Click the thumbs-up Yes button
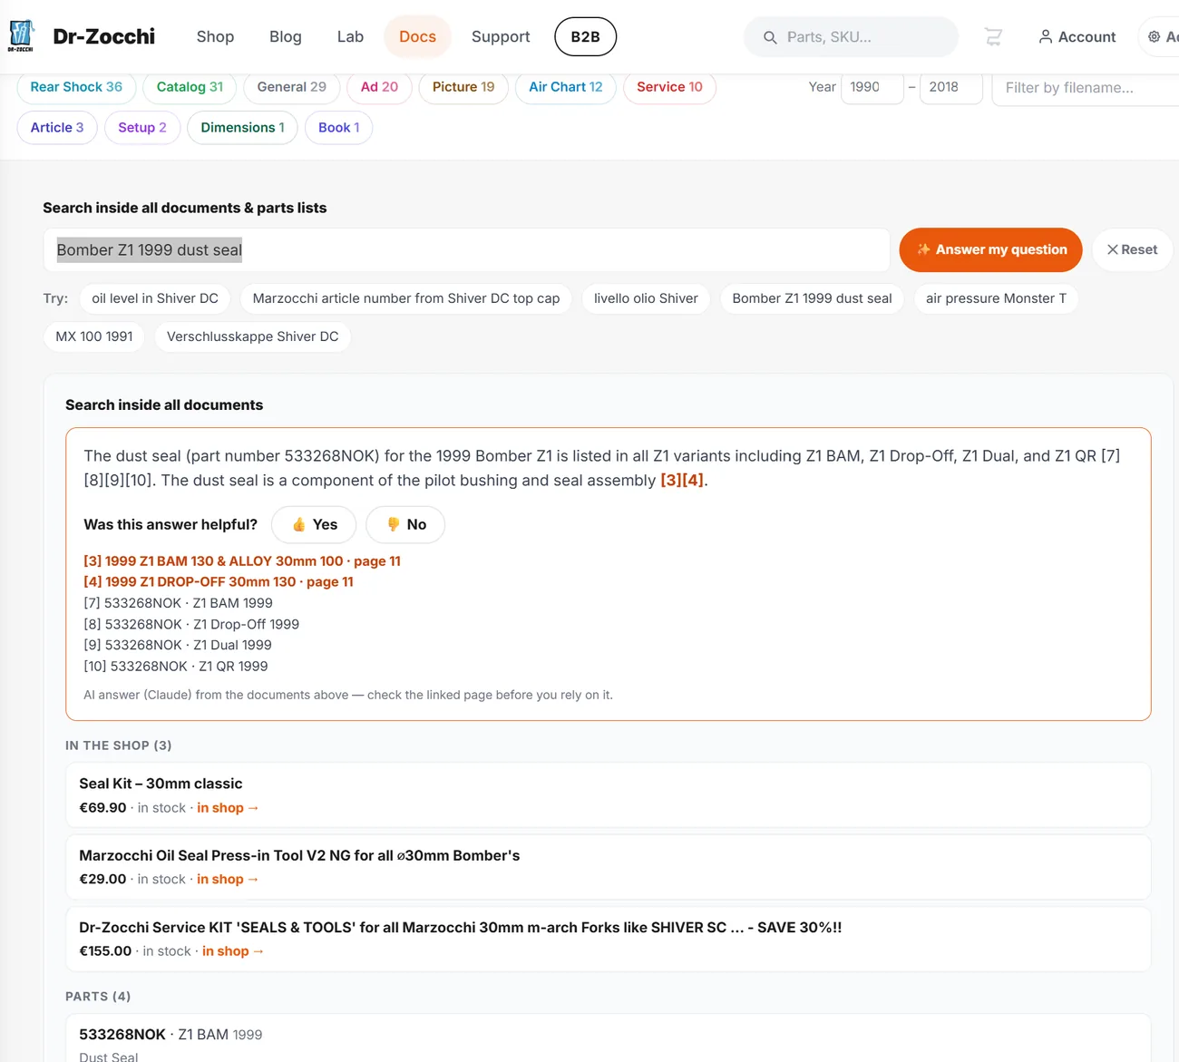Screen dimensions: 1179x1062 pyautogui.click(x=314, y=524)
